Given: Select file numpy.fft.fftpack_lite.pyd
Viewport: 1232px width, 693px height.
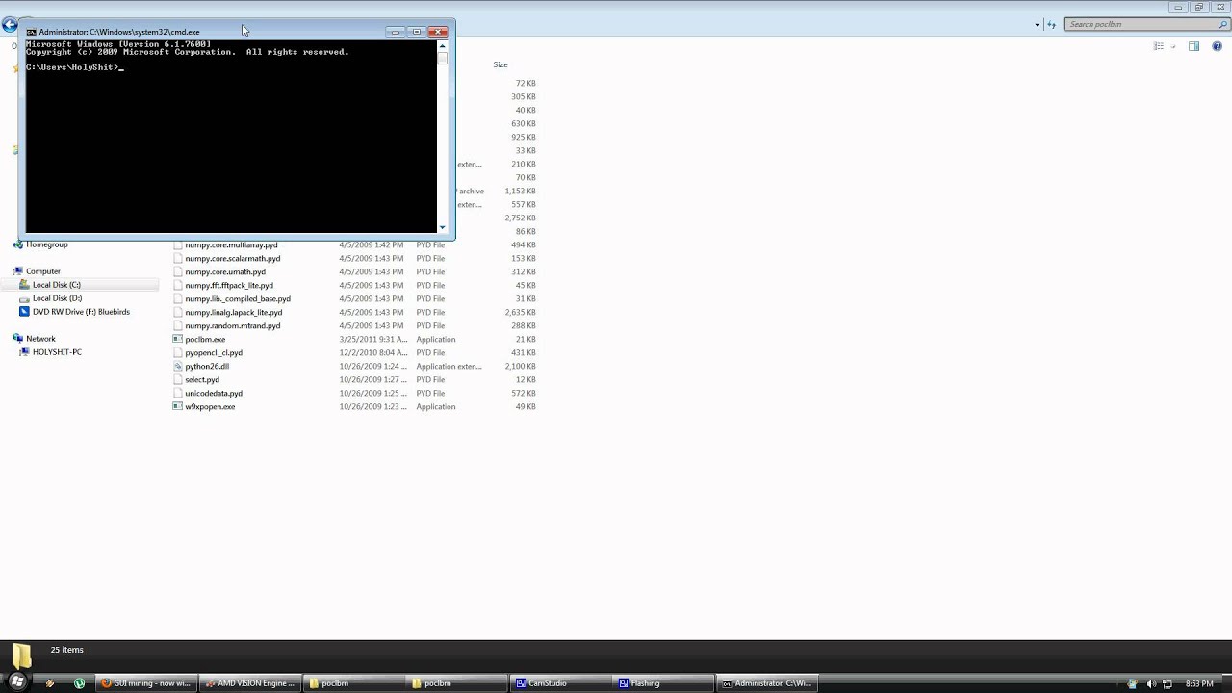Looking at the screenshot, I should tap(229, 285).
